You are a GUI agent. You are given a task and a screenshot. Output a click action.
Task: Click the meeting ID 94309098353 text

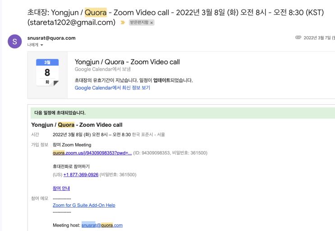(x=156, y=153)
